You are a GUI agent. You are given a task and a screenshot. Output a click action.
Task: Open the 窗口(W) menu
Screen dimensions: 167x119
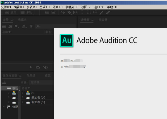[99, 7]
